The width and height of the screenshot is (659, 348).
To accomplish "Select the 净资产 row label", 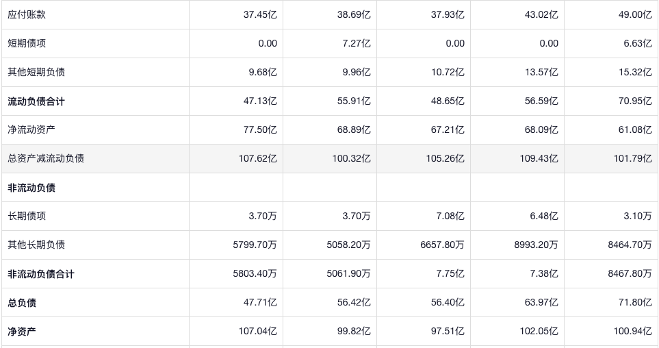I will tap(22, 332).
